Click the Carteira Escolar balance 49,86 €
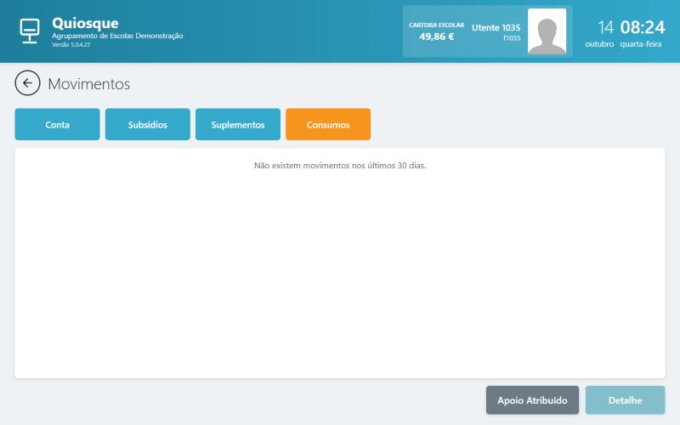The image size is (680, 425). point(436,37)
